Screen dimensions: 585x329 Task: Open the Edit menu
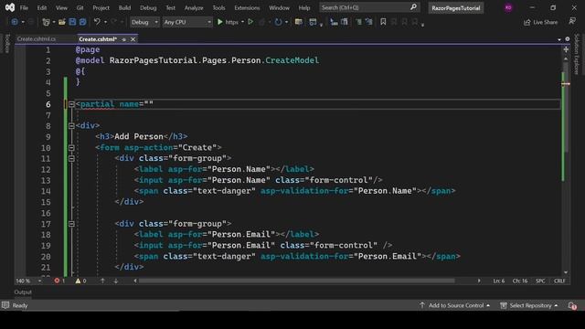(x=42, y=7)
